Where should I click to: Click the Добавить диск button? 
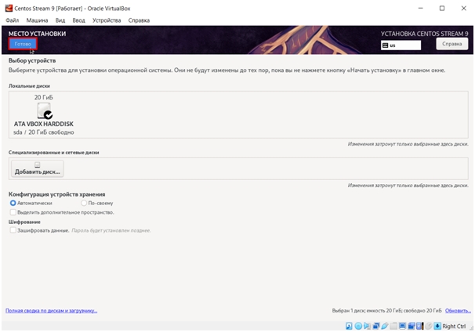[x=38, y=169]
